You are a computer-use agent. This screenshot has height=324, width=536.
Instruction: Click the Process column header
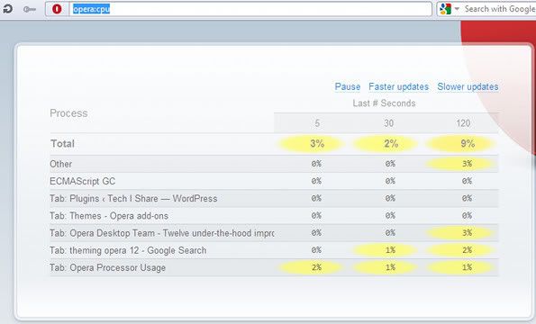(x=68, y=113)
